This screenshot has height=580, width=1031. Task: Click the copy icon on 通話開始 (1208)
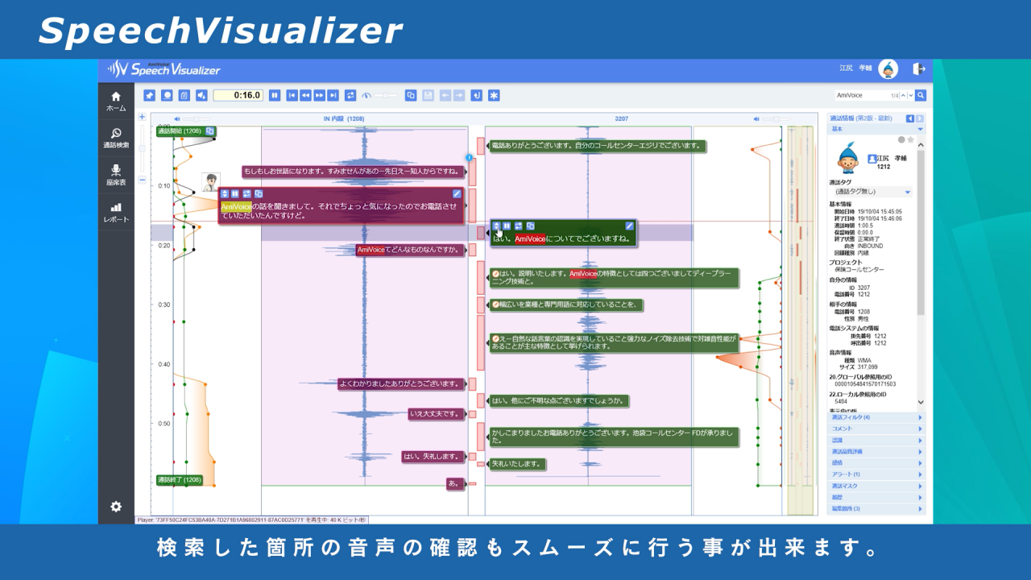[x=209, y=130]
